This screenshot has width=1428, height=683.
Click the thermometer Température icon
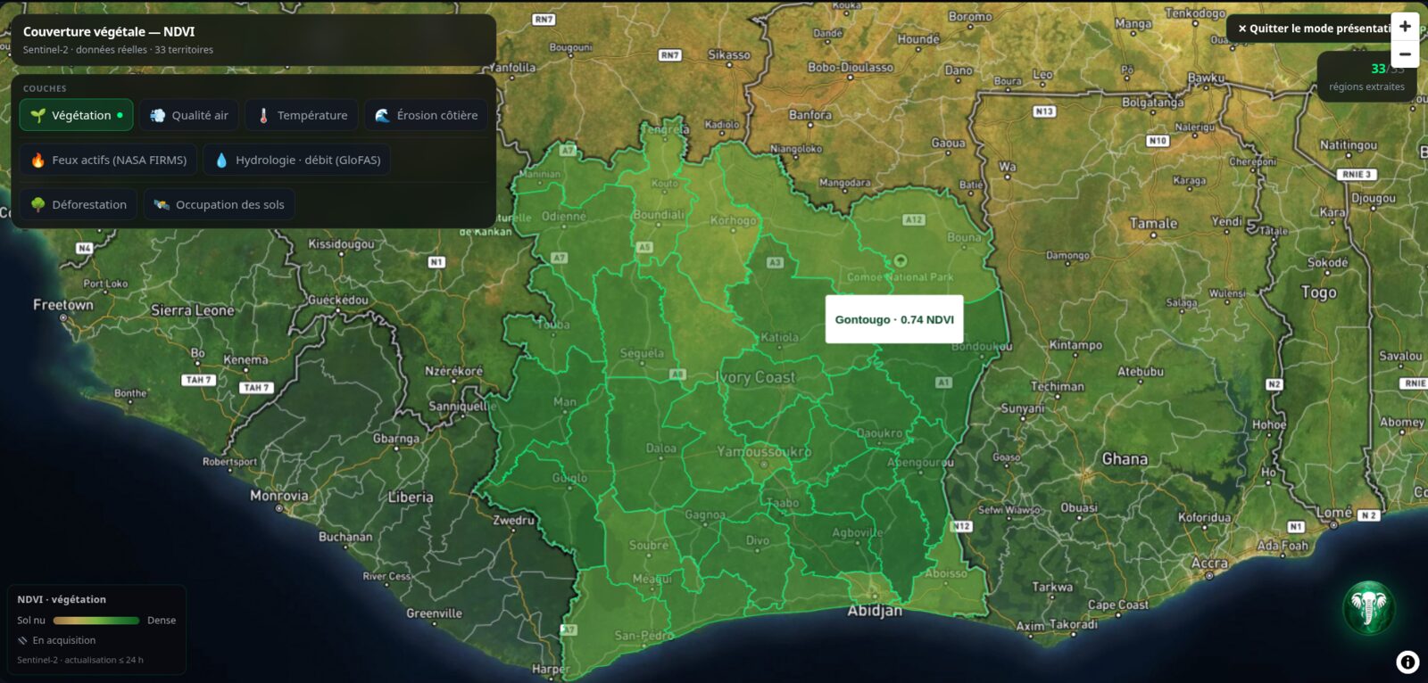coord(263,116)
